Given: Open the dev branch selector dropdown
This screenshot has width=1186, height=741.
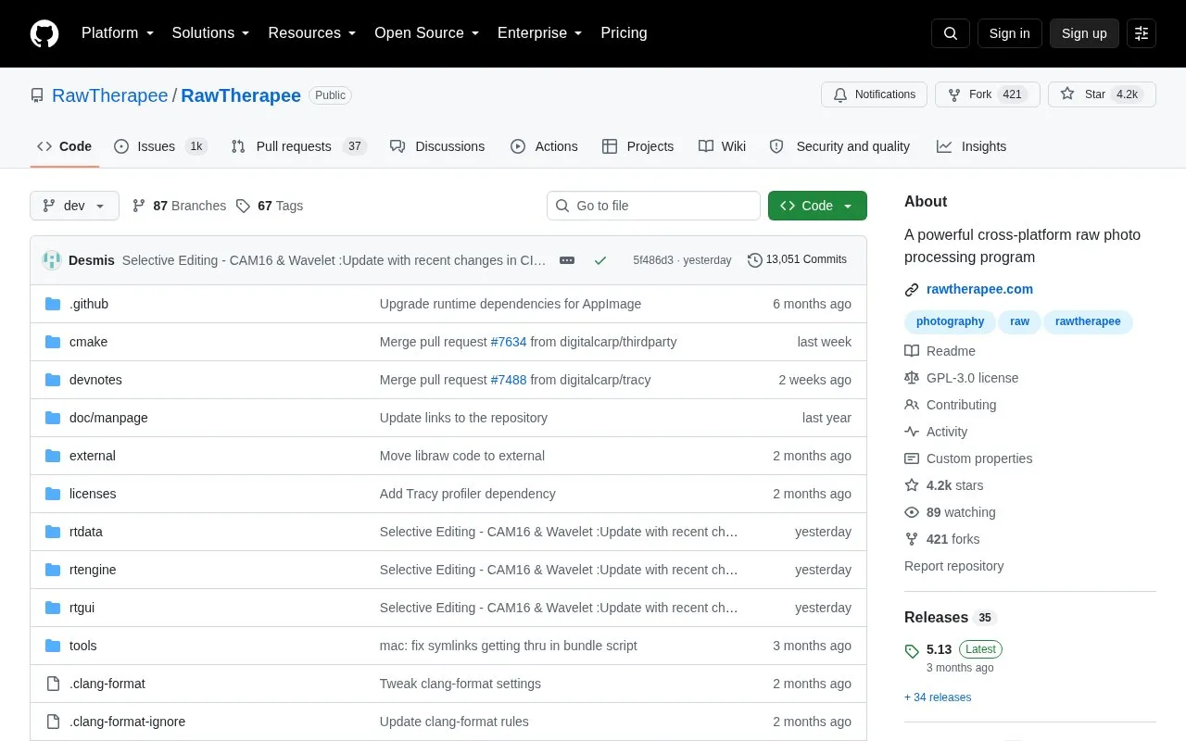Looking at the screenshot, I should pyautogui.click(x=74, y=206).
